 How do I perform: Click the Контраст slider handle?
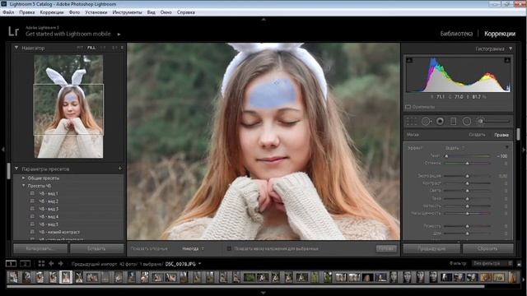(467, 183)
